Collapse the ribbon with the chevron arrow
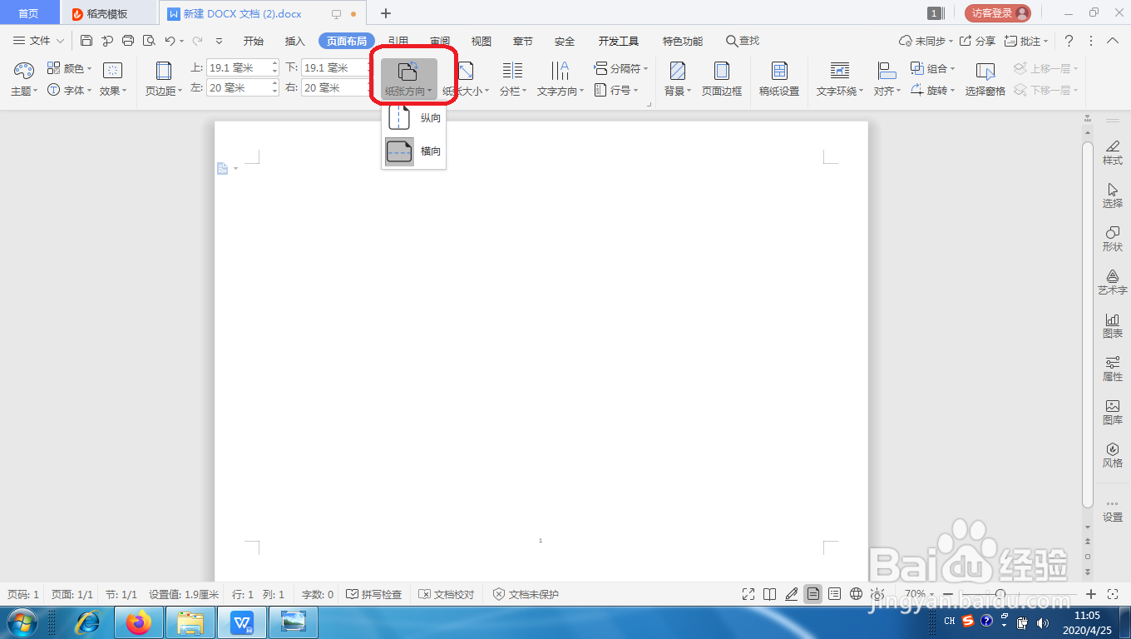This screenshot has width=1131, height=639. 1113,41
